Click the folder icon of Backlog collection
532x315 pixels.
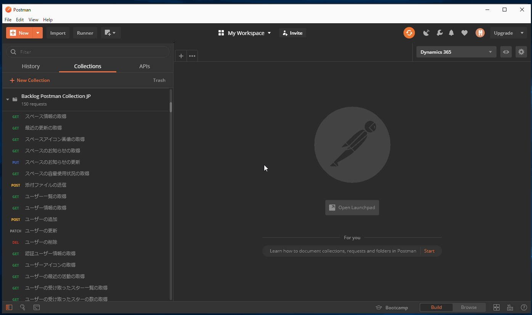[15, 99]
